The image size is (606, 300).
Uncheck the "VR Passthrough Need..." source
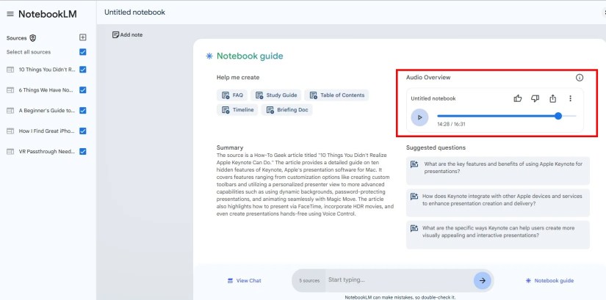(83, 151)
